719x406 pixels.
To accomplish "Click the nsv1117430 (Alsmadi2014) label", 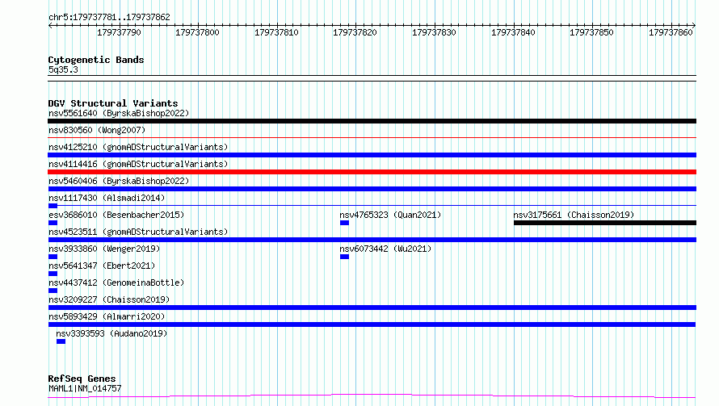I will 107,198.
